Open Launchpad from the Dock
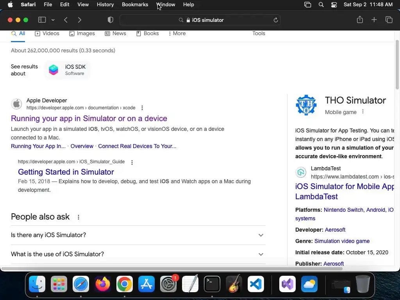Viewport: 400px width, 300px height. tap(59, 284)
